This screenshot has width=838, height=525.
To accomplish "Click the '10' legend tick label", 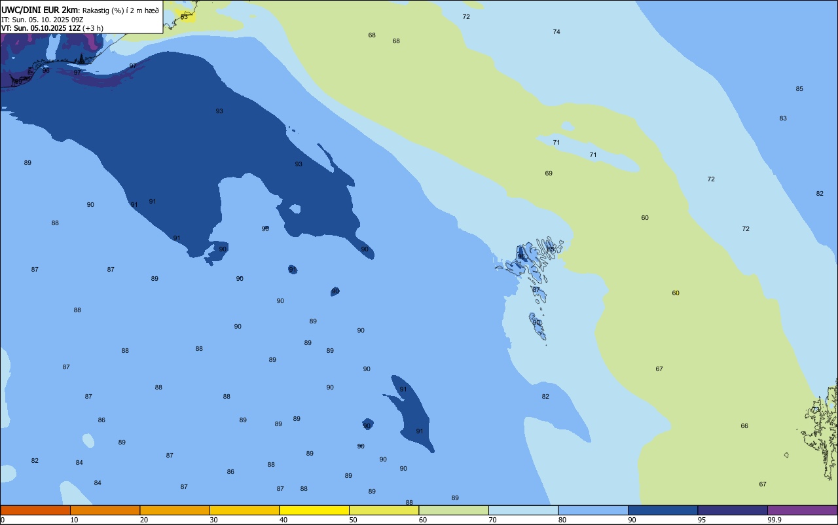I will click(x=74, y=520).
